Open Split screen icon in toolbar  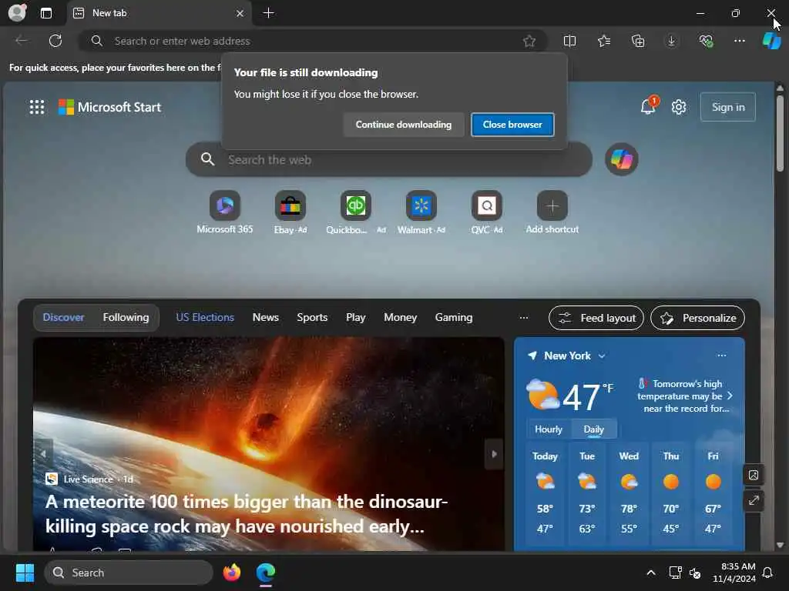[x=569, y=42]
